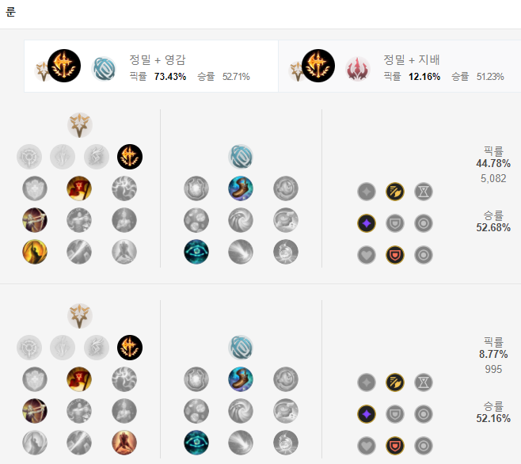Click the Triumph flag rune in first build
The height and width of the screenshot is (464, 521).
point(79,188)
